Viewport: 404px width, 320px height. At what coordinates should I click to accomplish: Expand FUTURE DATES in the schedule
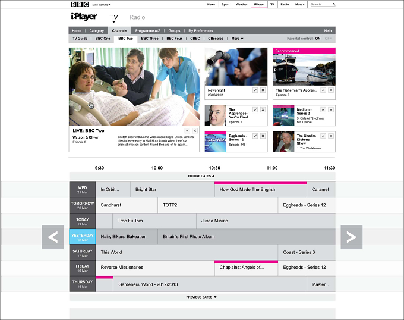201,176
